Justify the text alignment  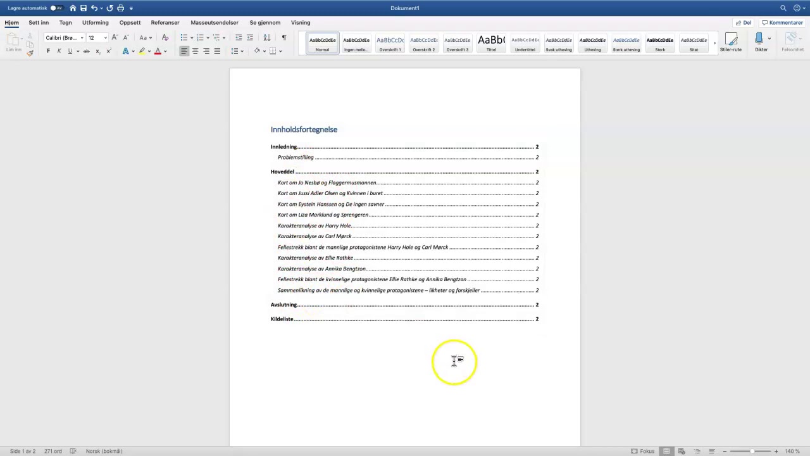click(x=217, y=51)
